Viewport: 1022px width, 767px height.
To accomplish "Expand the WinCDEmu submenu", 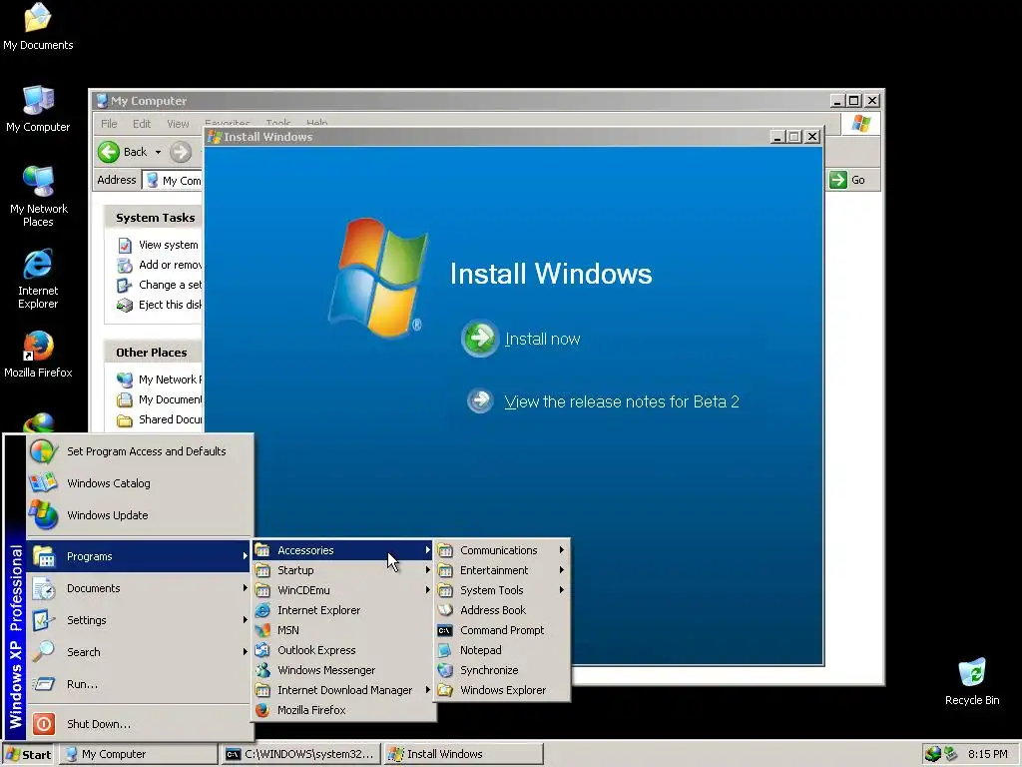I will pyautogui.click(x=343, y=590).
